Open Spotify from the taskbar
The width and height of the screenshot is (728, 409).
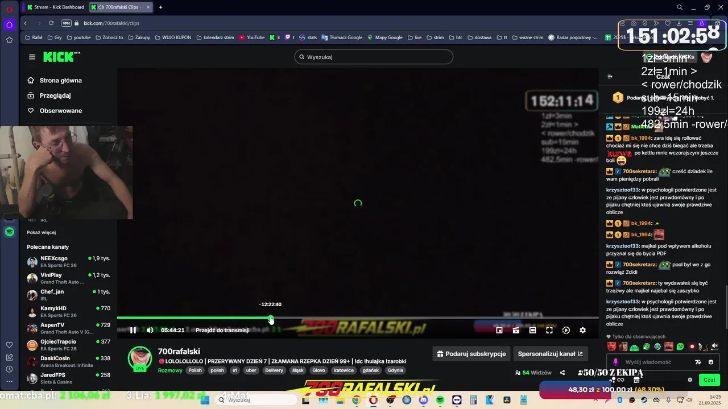[440, 400]
